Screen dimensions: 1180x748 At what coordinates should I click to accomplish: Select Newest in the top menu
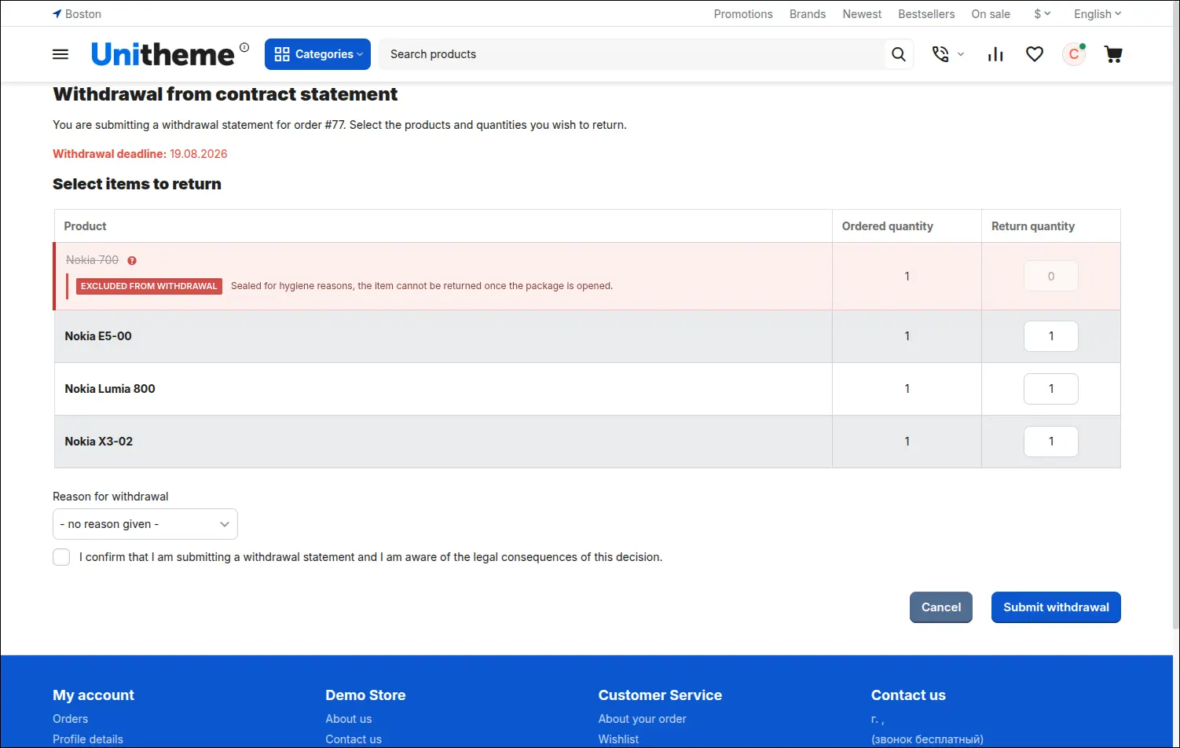[x=862, y=14]
